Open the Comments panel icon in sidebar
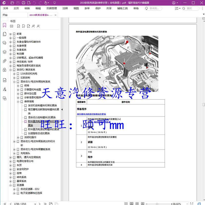Viewport: 205px width, 205px height. (x=4, y=43)
